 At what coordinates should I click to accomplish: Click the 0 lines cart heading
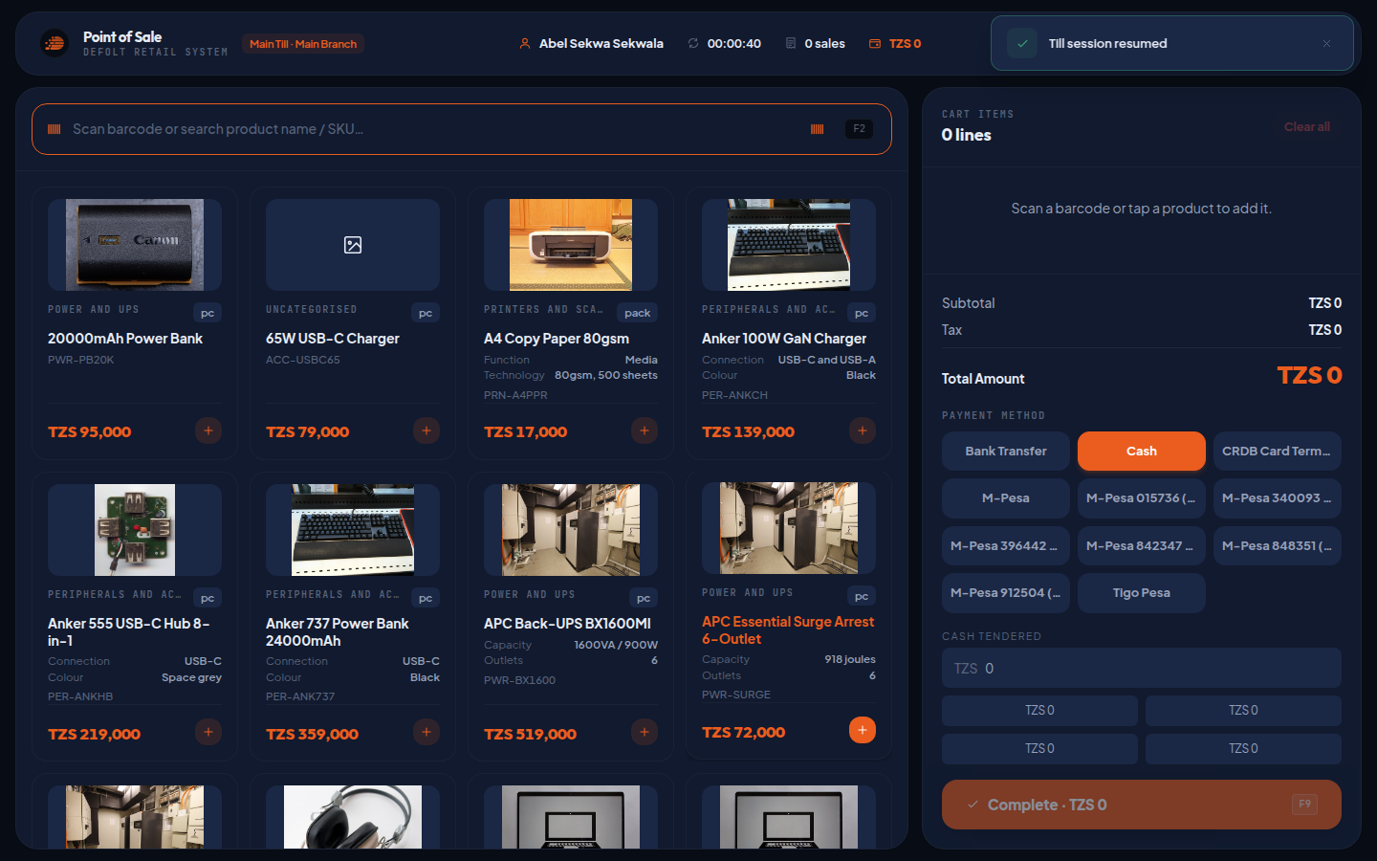[967, 136]
